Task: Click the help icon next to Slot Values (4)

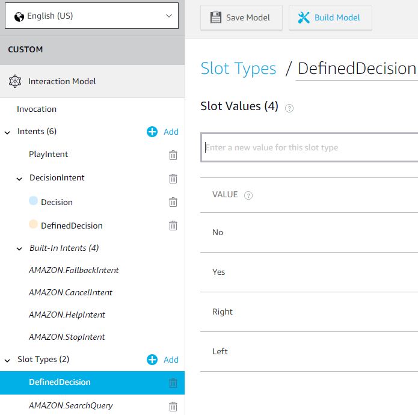Action: pyautogui.click(x=289, y=108)
